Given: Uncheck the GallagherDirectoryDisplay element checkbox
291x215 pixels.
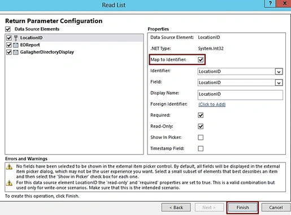Looking at the screenshot, I should coord(9,52).
